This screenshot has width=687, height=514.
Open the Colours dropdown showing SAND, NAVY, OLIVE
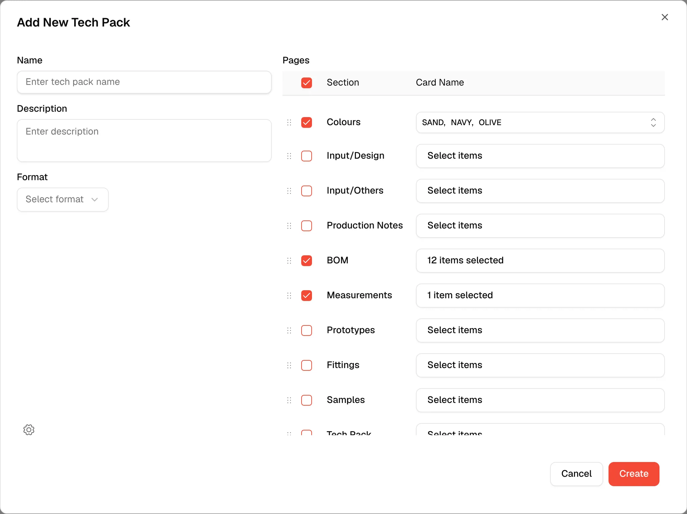(x=540, y=122)
